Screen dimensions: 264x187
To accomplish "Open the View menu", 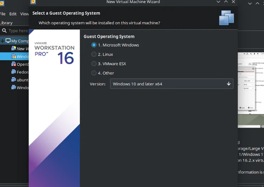I will [24, 14].
